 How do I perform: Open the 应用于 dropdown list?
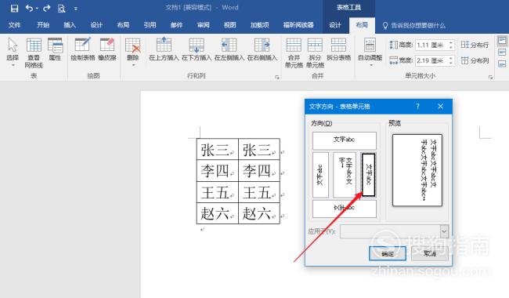444,231
